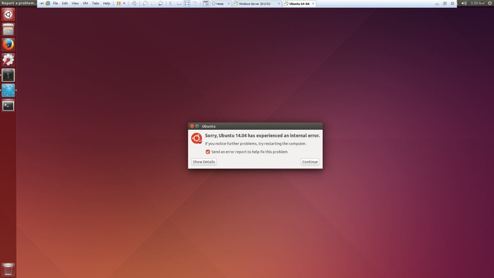Revert the virtual machine to a snapshot

[x=153, y=3]
